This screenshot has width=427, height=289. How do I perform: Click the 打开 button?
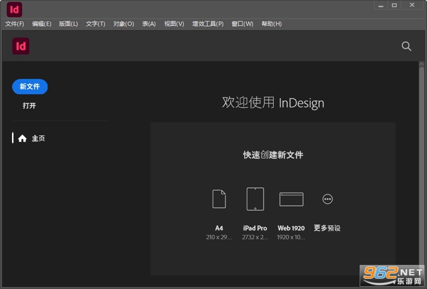coord(29,105)
